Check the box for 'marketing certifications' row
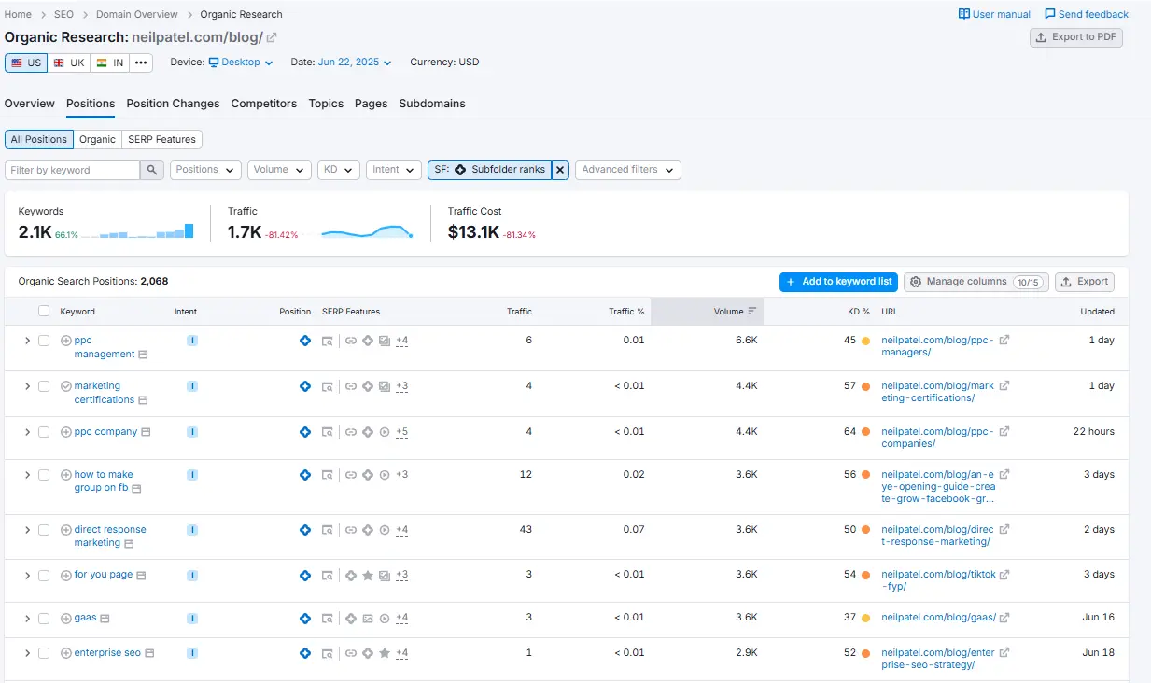The image size is (1151, 683). [x=44, y=386]
